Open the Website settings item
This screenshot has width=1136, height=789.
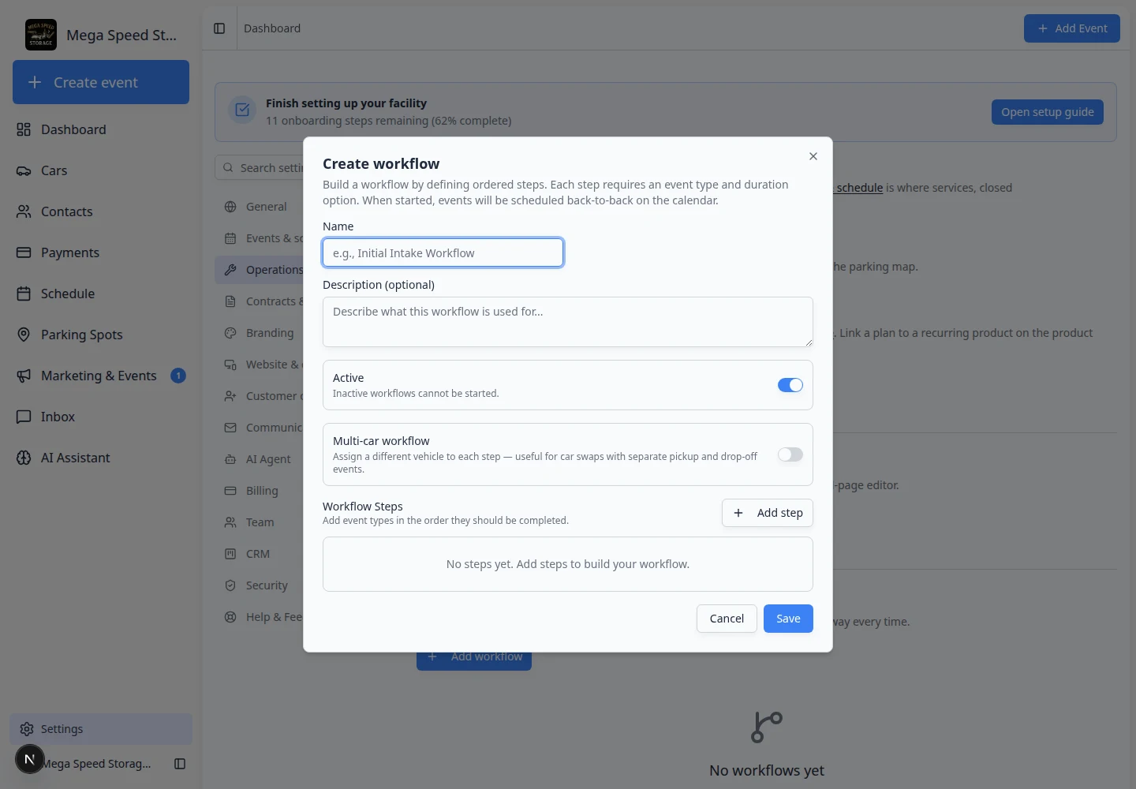tap(259, 365)
